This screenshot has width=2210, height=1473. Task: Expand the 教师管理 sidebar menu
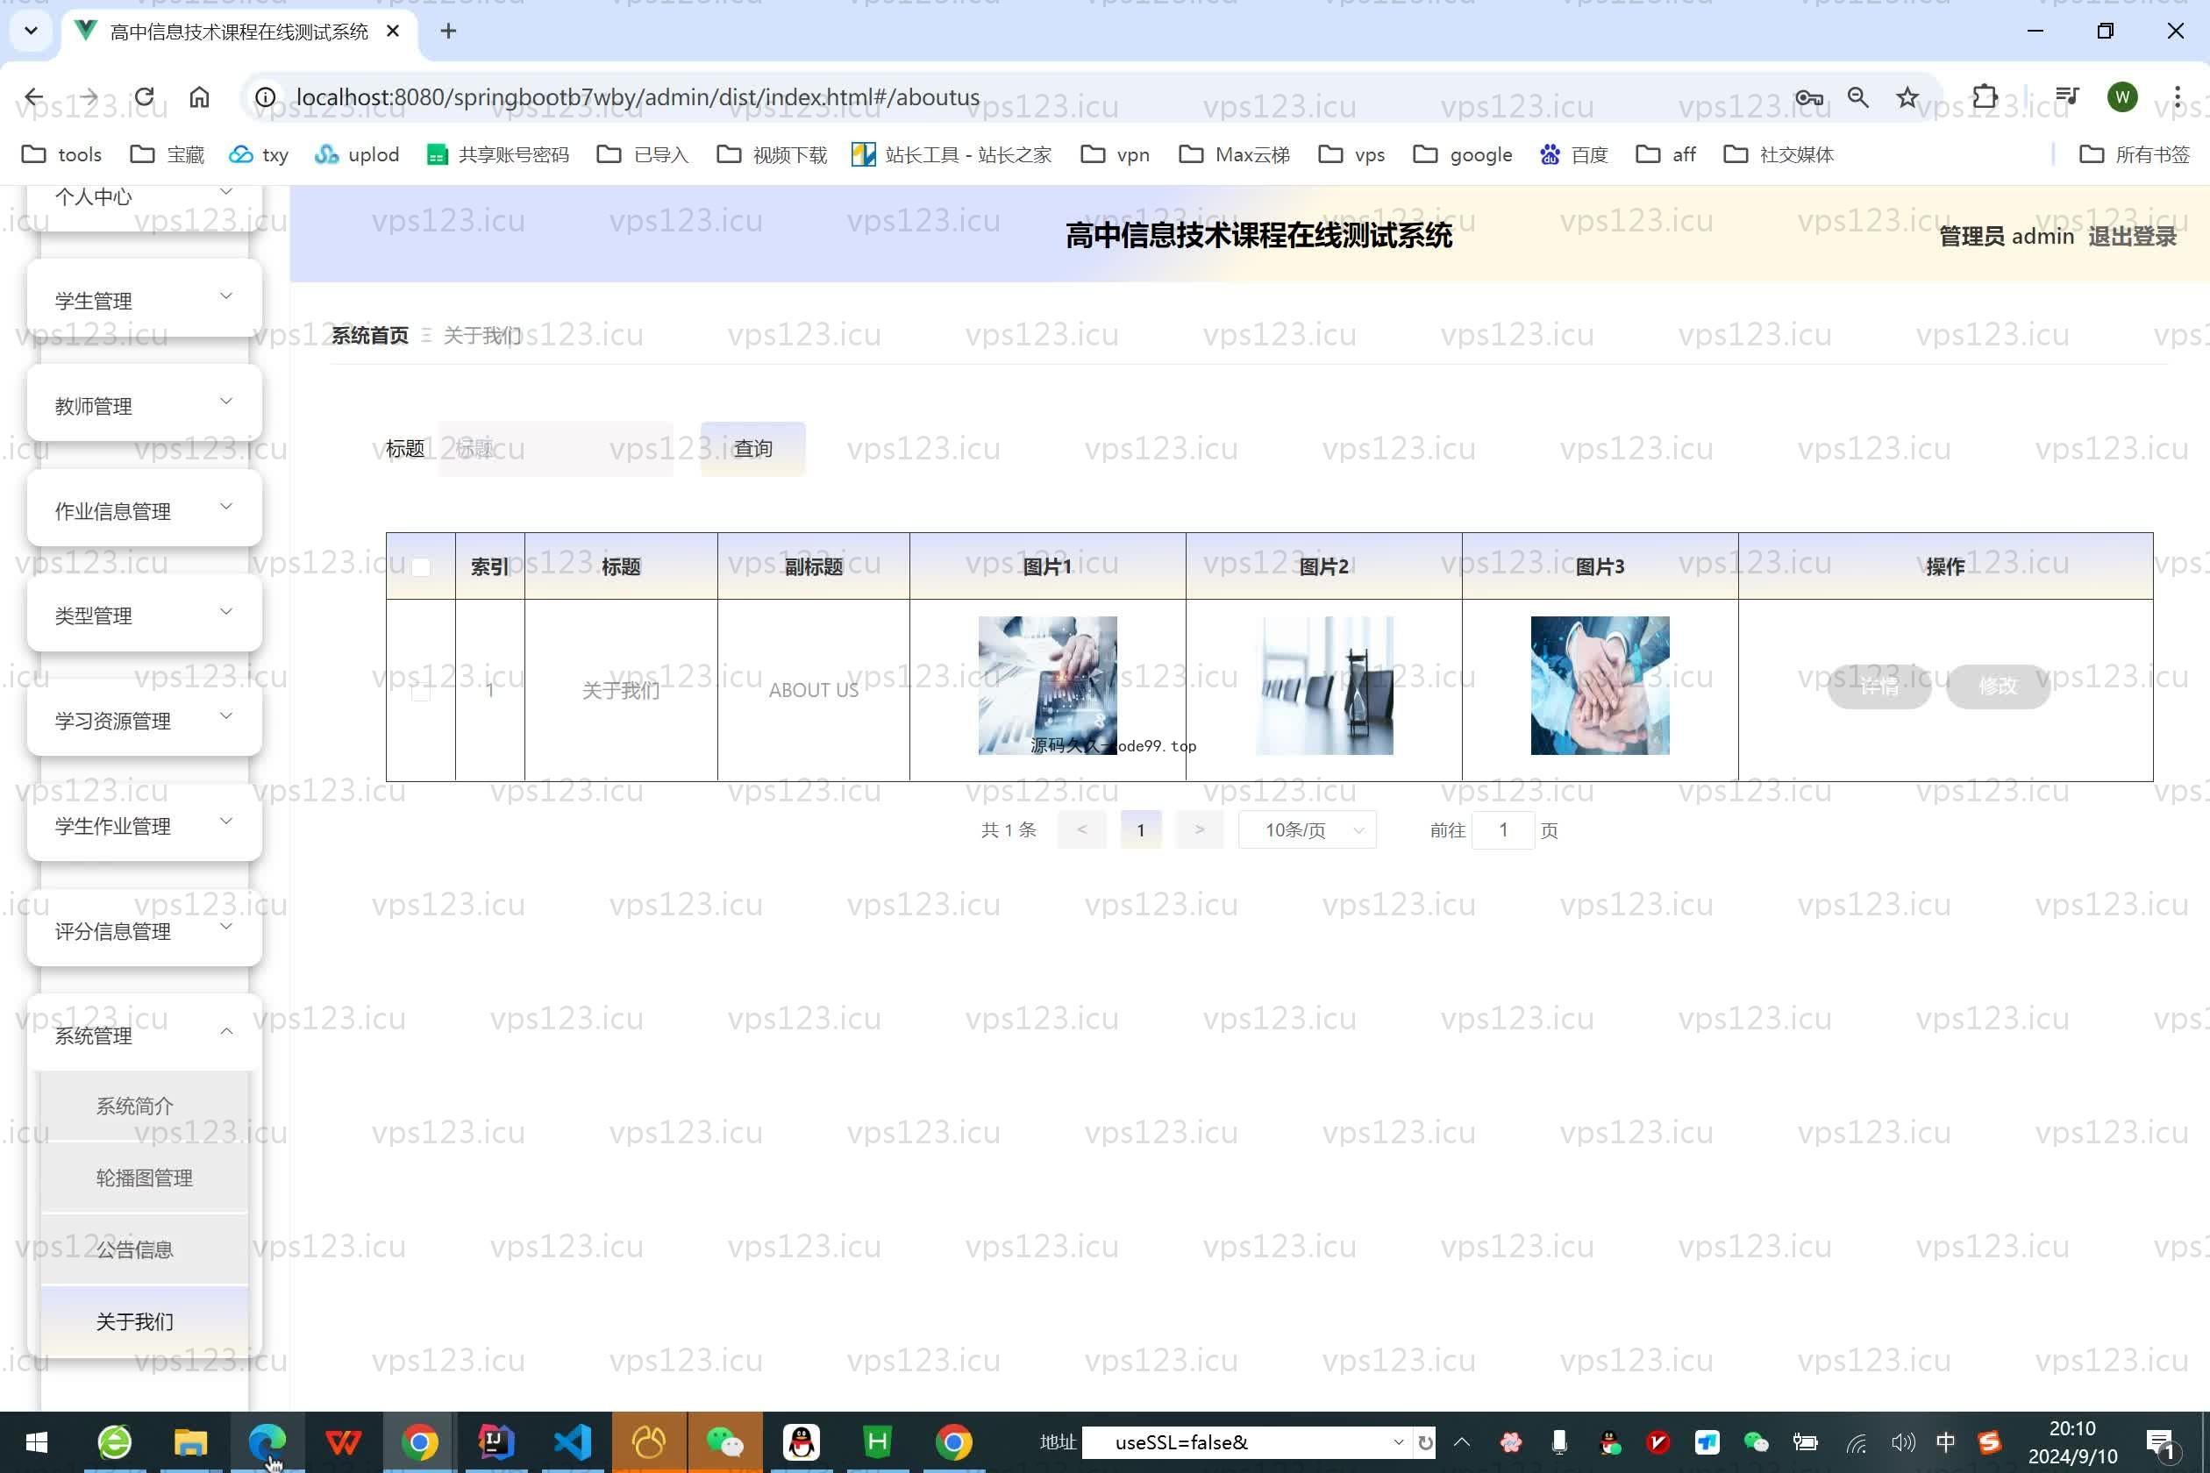pos(144,405)
